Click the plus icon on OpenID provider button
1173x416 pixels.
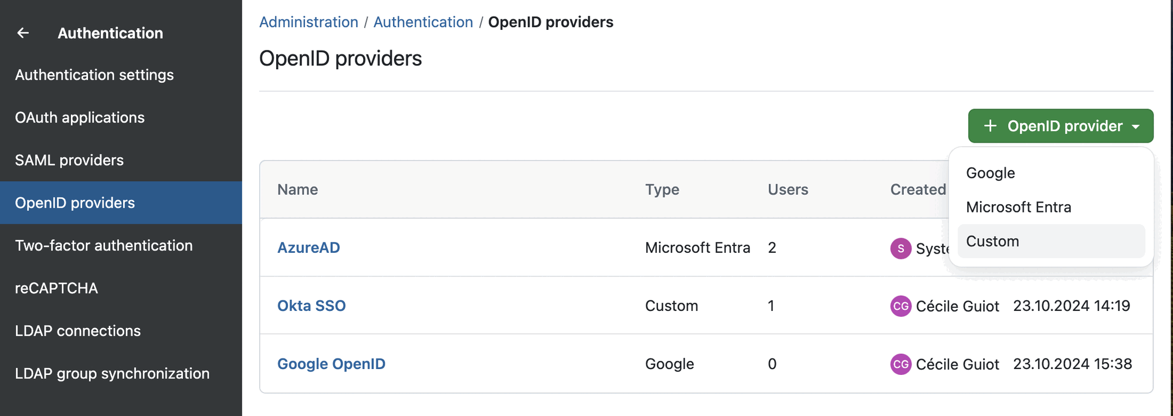coord(990,126)
